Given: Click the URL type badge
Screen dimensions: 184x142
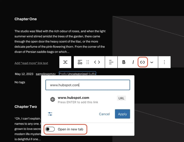Looking at the screenshot, I should 121,98.
